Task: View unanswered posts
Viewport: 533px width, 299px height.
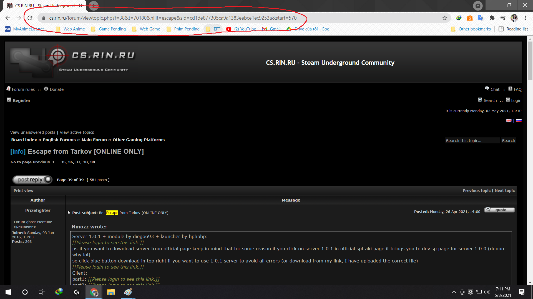Action: click(x=33, y=132)
